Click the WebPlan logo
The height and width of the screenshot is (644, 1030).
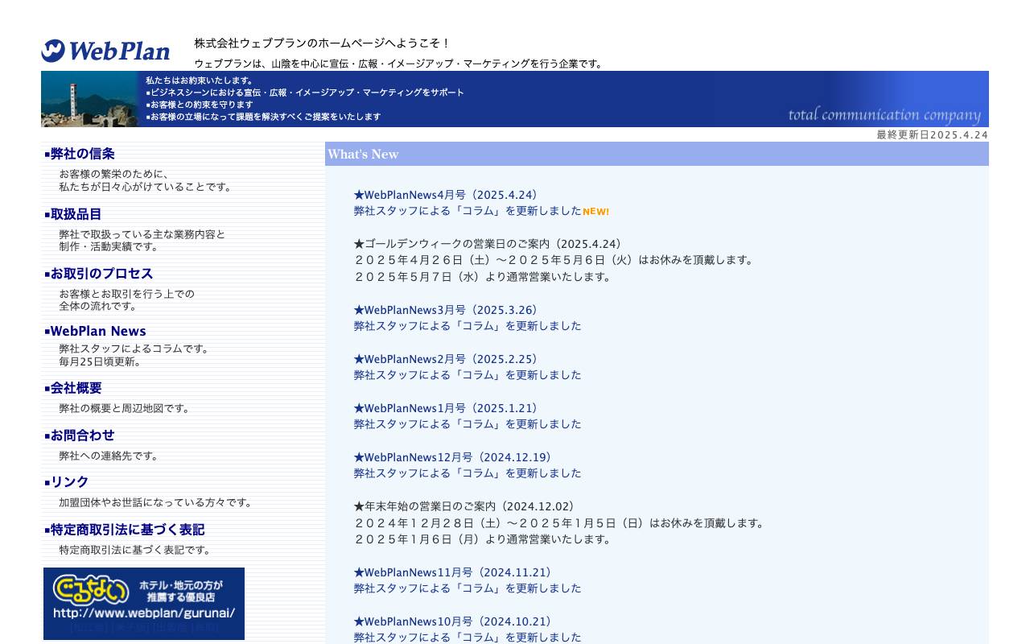[105, 51]
